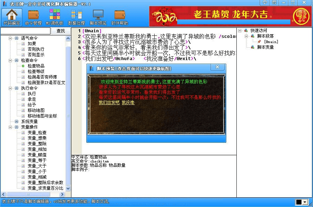
Task: Click the 我没准 link in preview
Action: pyautogui.click(x=128, y=103)
